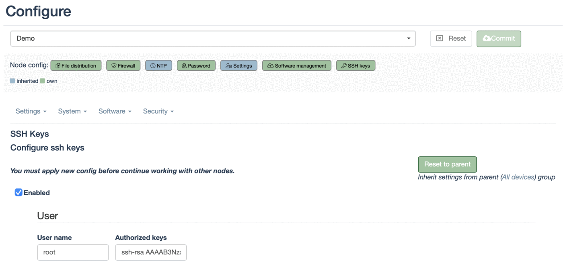Click the File distribution icon badge
563x264 pixels.
tap(58, 66)
